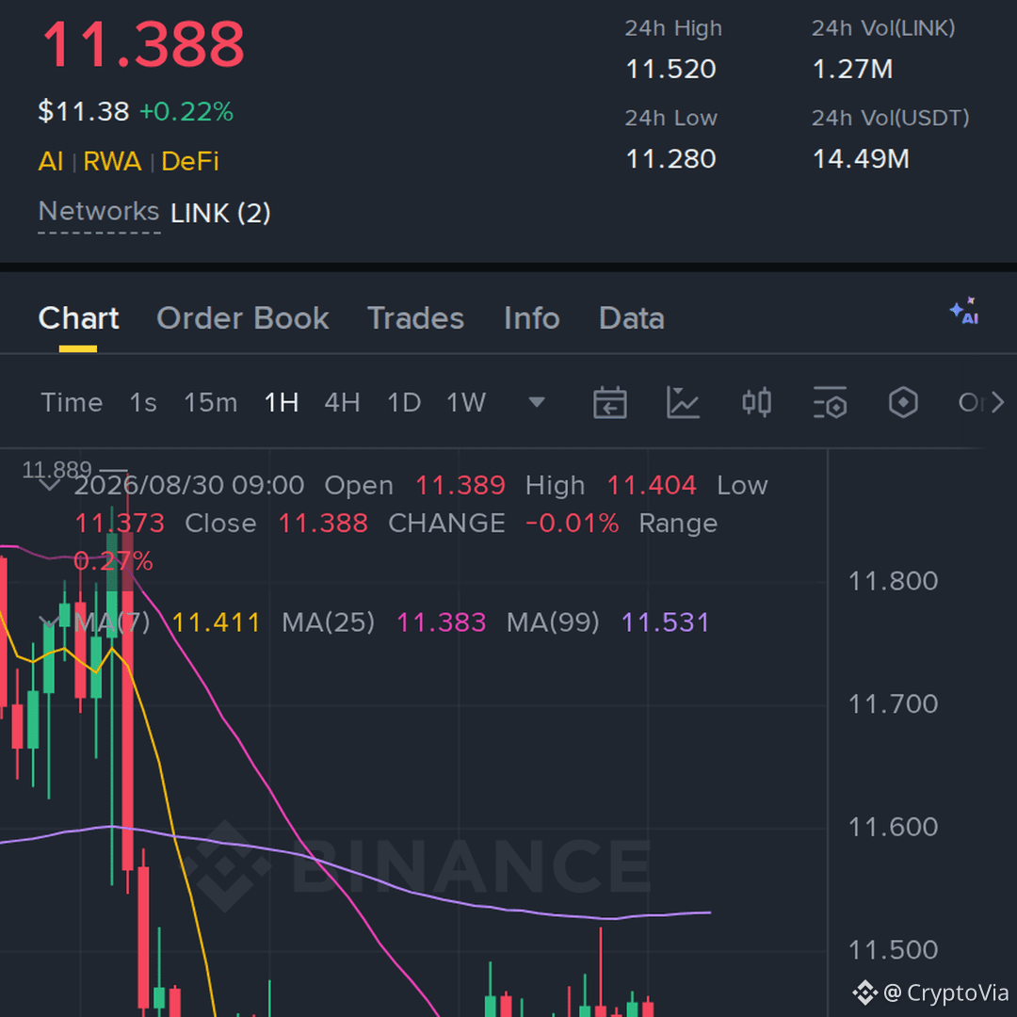Open the Info tab
This screenshot has height=1017, width=1017.
tap(532, 318)
